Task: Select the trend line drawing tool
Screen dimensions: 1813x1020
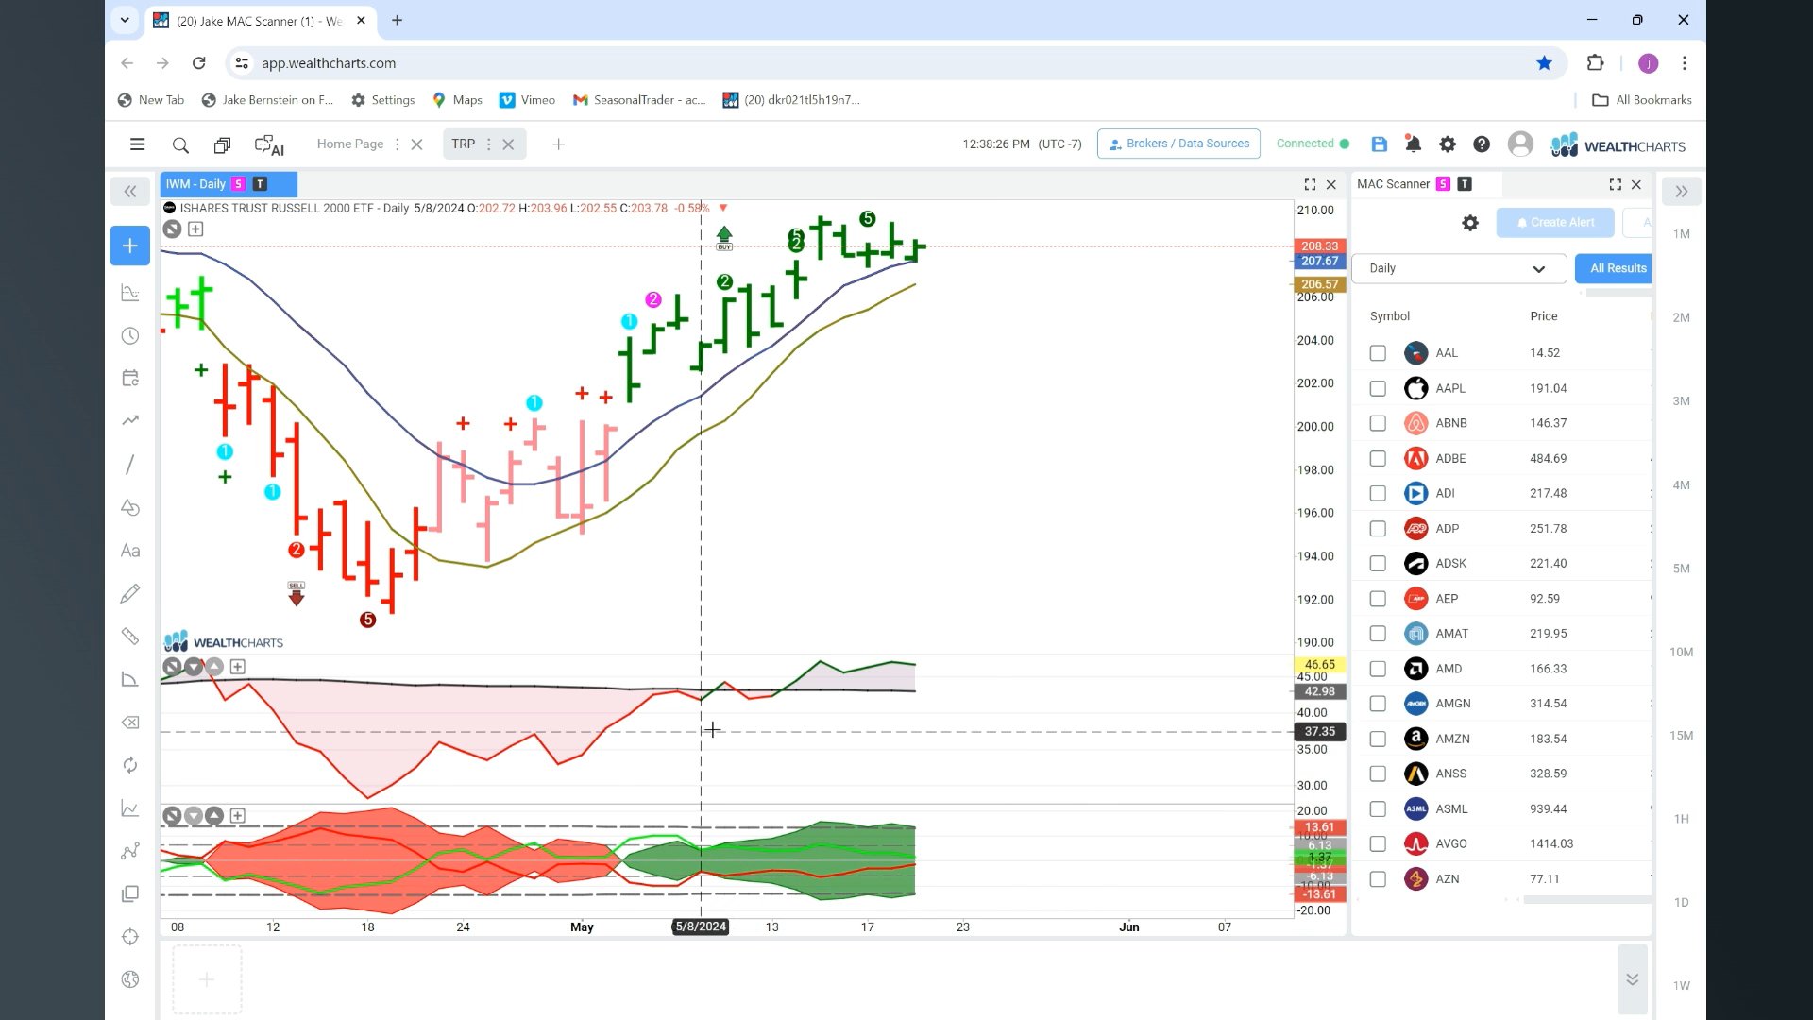Action: [130, 465]
